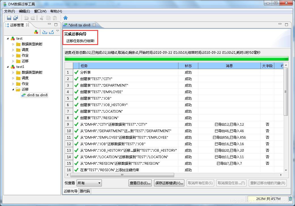Image resolution: width=295 pixels, height=206 pixels.
Task: Click the 查看日志(E)... button
Action: tap(140, 183)
